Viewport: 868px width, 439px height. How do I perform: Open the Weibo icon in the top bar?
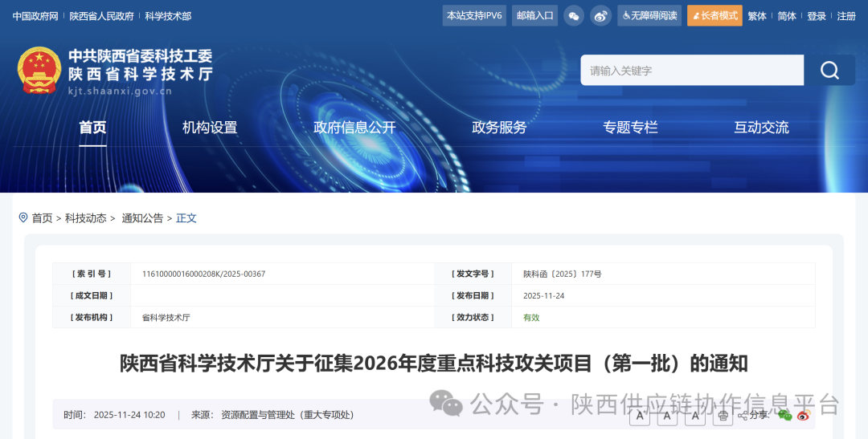coord(600,16)
